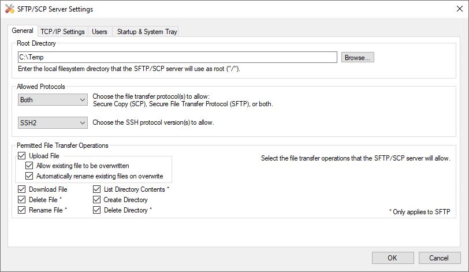Toggle Allow existing file to be overwritten

pyautogui.click(x=29, y=166)
